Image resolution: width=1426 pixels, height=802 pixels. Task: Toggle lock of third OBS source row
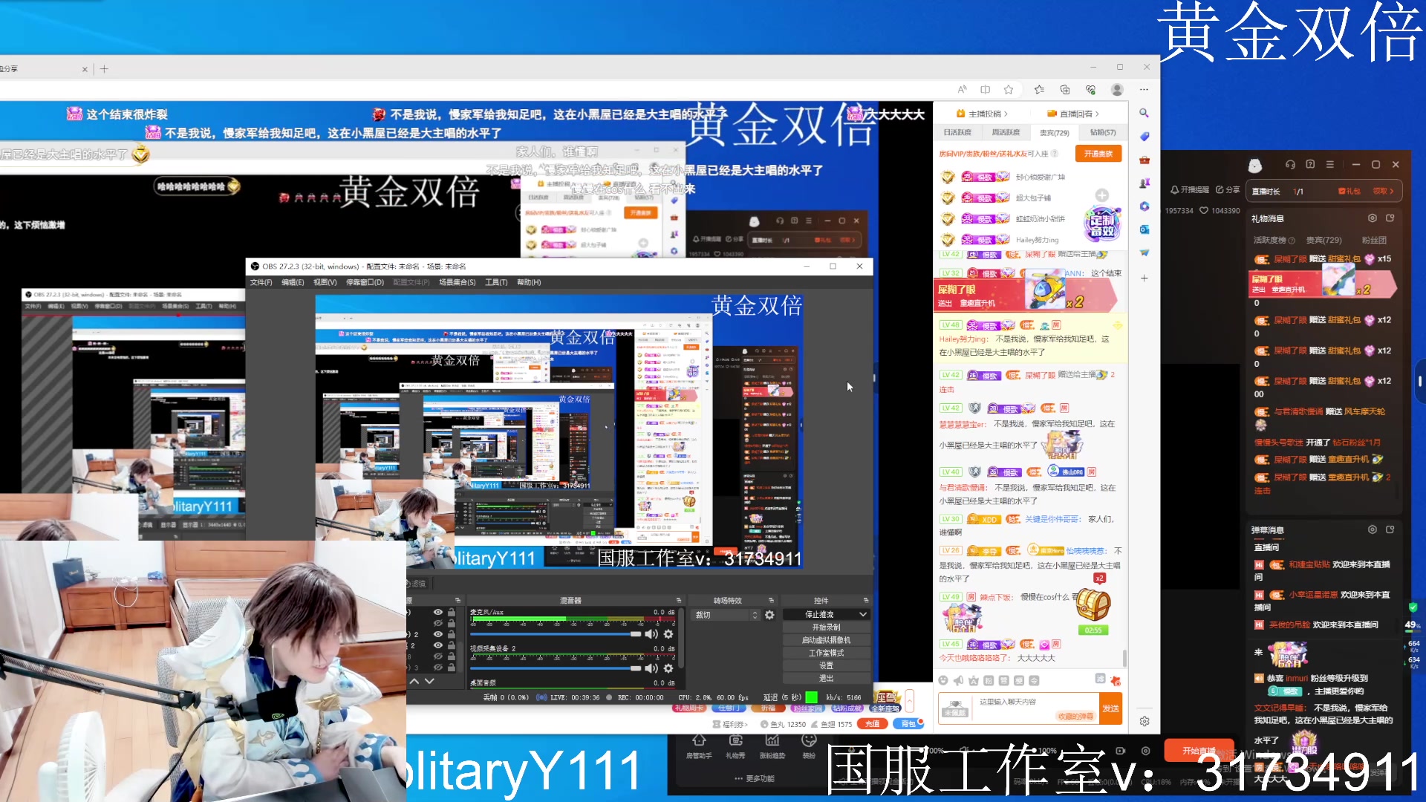(x=452, y=634)
